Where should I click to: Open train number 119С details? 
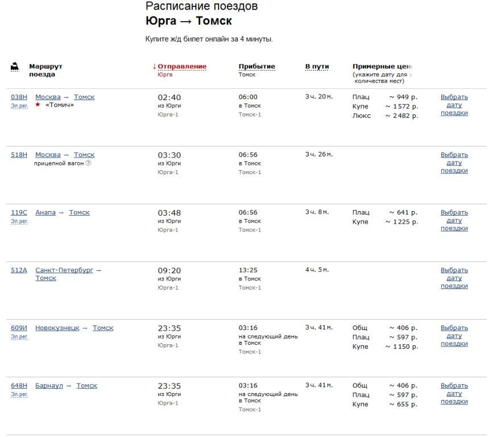click(x=19, y=213)
